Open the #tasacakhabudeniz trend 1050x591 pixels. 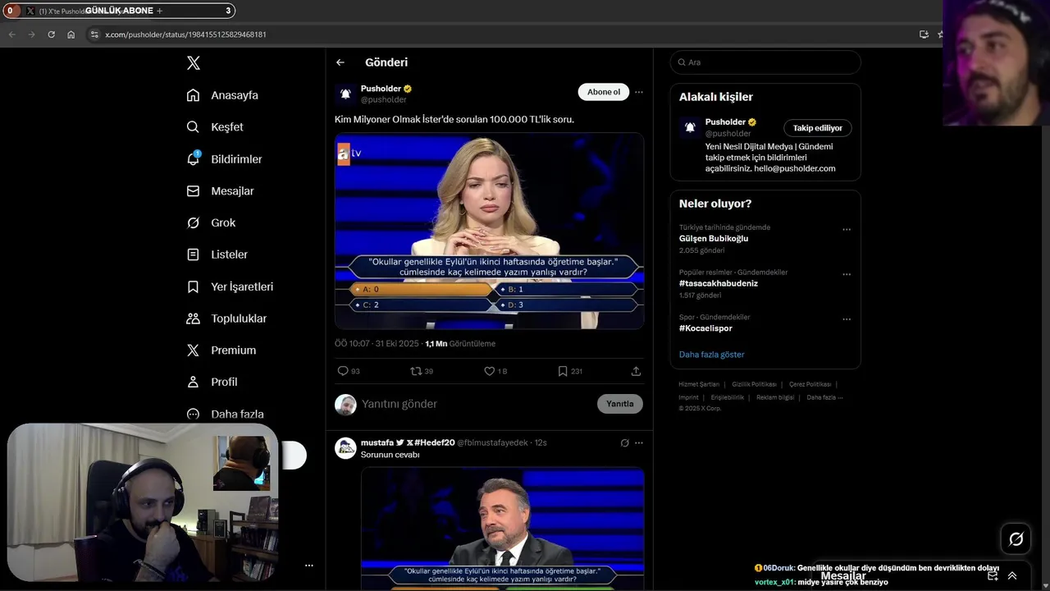pyautogui.click(x=719, y=283)
